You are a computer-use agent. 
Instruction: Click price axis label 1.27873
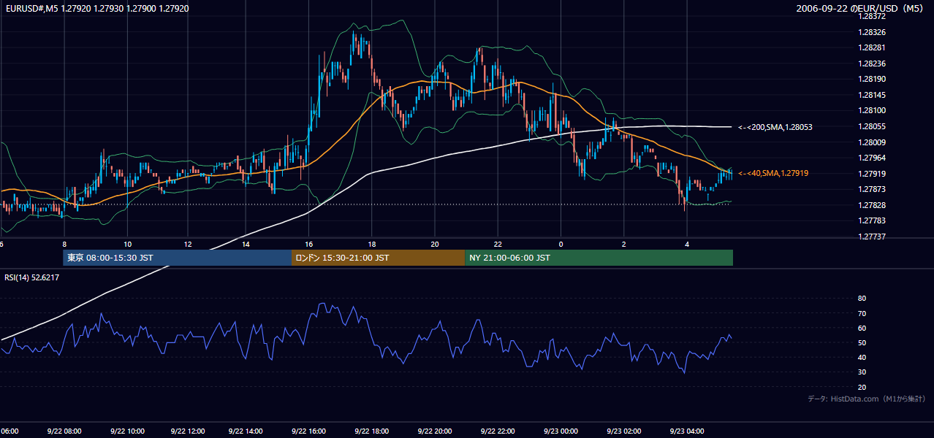click(873, 189)
